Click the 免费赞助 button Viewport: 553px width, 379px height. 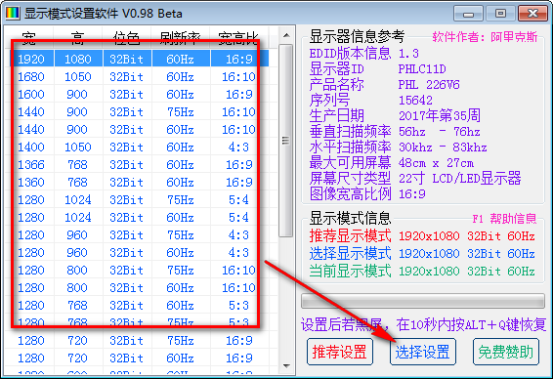[x=506, y=352]
